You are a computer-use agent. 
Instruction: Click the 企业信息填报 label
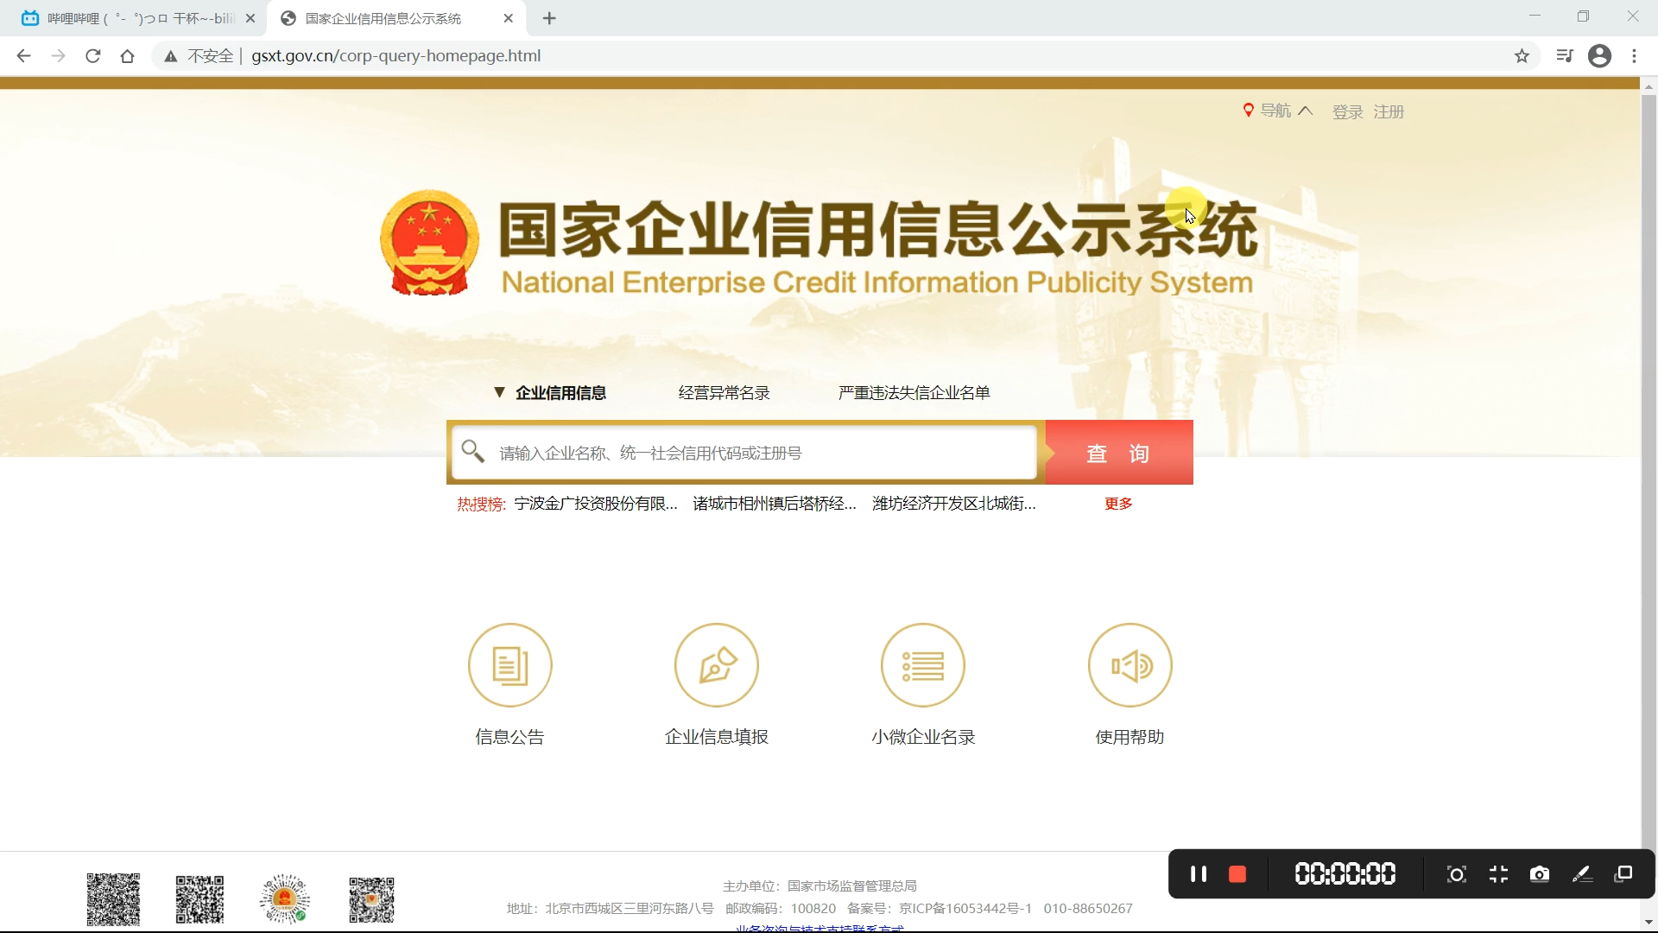[x=717, y=737]
